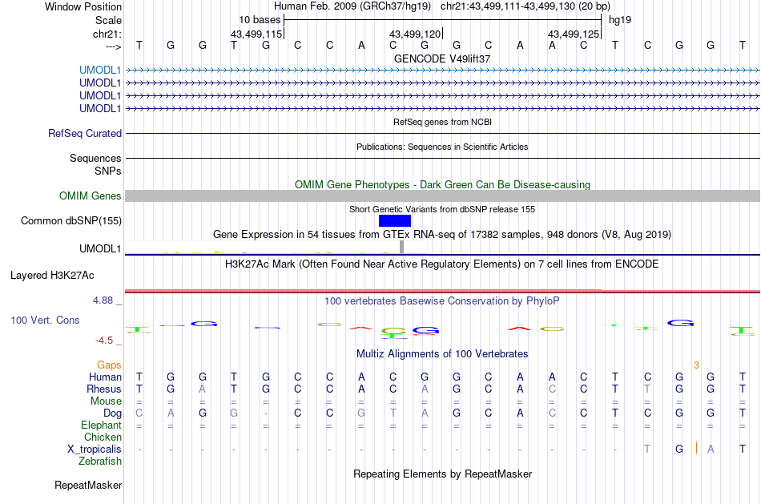This screenshot has height=504, width=761.
Task: Click the orange gap count 3
Action: pyautogui.click(x=696, y=365)
